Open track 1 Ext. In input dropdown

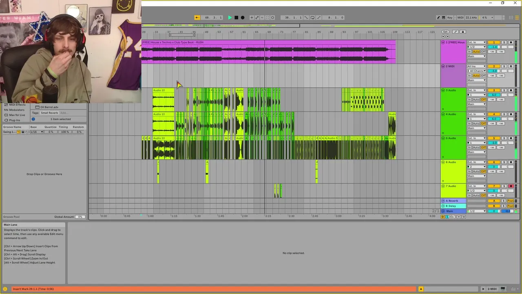pyautogui.click(x=476, y=42)
